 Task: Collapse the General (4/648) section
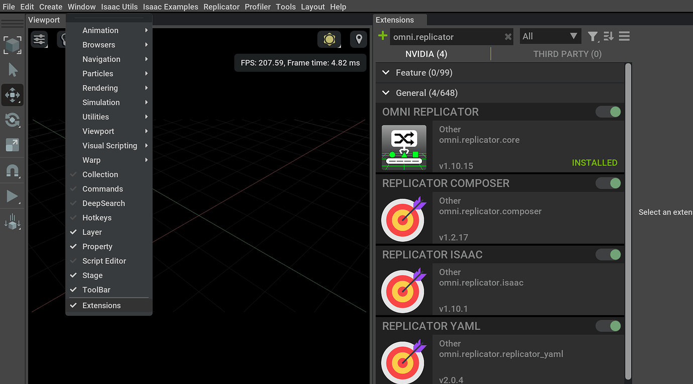pos(386,93)
